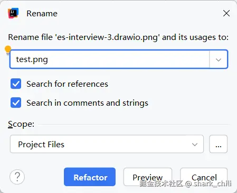Click the chevron arrow beside test.png
The width and height of the screenshot is (237, 193).
pos(219,60)
